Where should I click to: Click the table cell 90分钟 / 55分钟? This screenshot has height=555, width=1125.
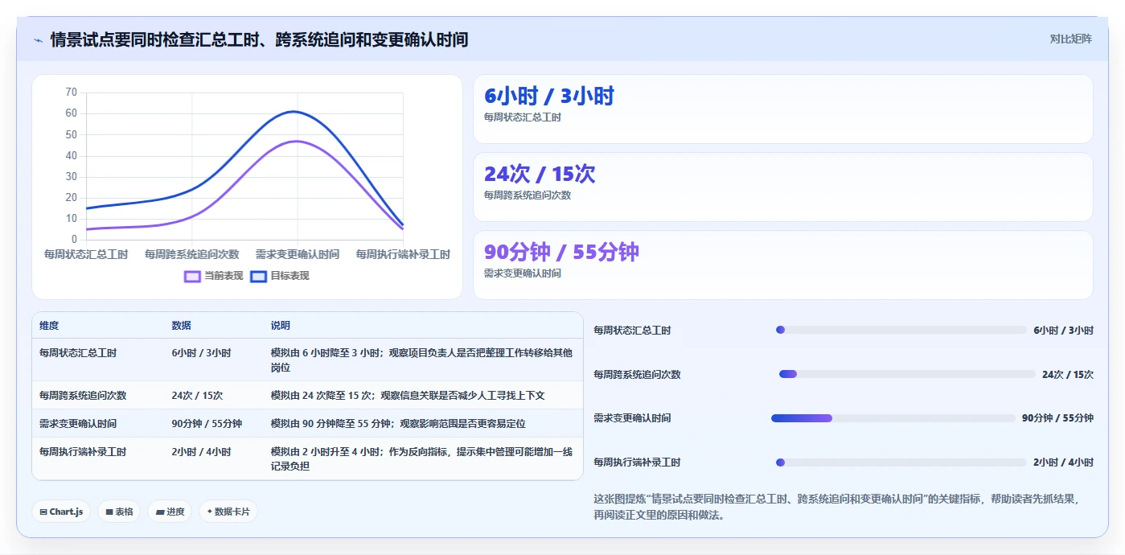point(207,424)
